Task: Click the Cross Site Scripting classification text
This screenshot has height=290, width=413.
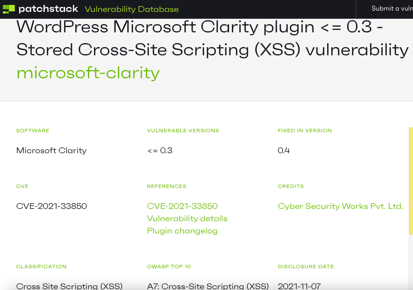Action: [69, 286]
